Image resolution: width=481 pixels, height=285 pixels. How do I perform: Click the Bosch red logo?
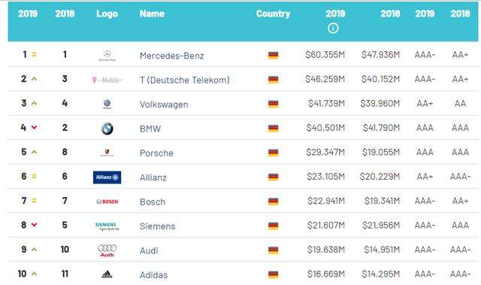point(107,202)
